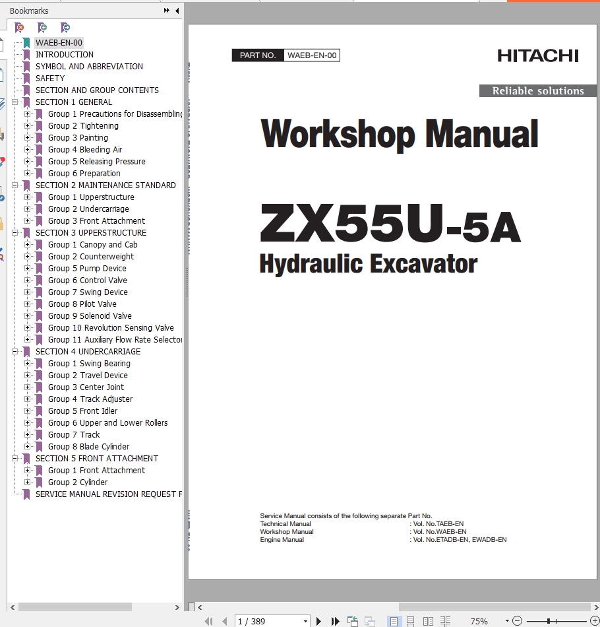Select Group 2 Counterweight bookmark
This screenshot has width=600, height=627.
tap(91, 256)
